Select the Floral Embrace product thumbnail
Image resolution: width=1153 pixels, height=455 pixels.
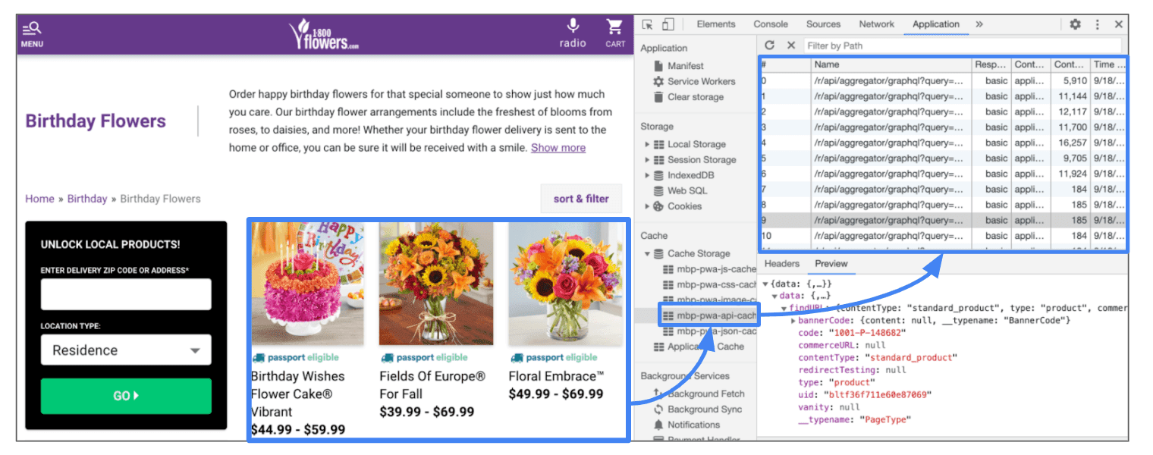click(x=565, y=284)
